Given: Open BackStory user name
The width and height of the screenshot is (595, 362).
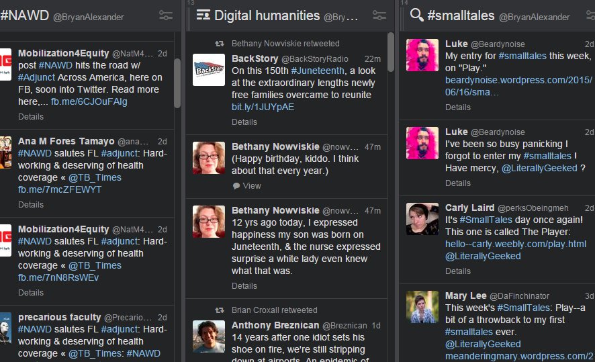Looking at the screenshot, I should (255, 59).
